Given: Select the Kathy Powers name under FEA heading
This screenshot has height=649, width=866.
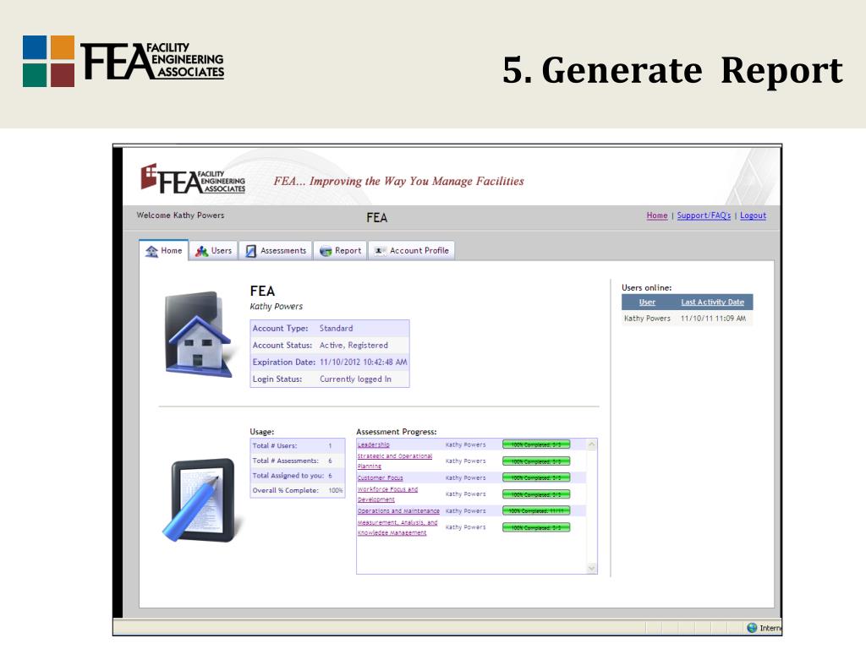Looking at the screenshot, I should pyautogui.click(x=277, y=306).
